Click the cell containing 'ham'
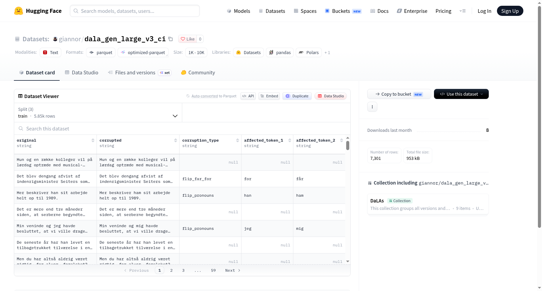This screenshot has width=542, height=291. point(319,195)
